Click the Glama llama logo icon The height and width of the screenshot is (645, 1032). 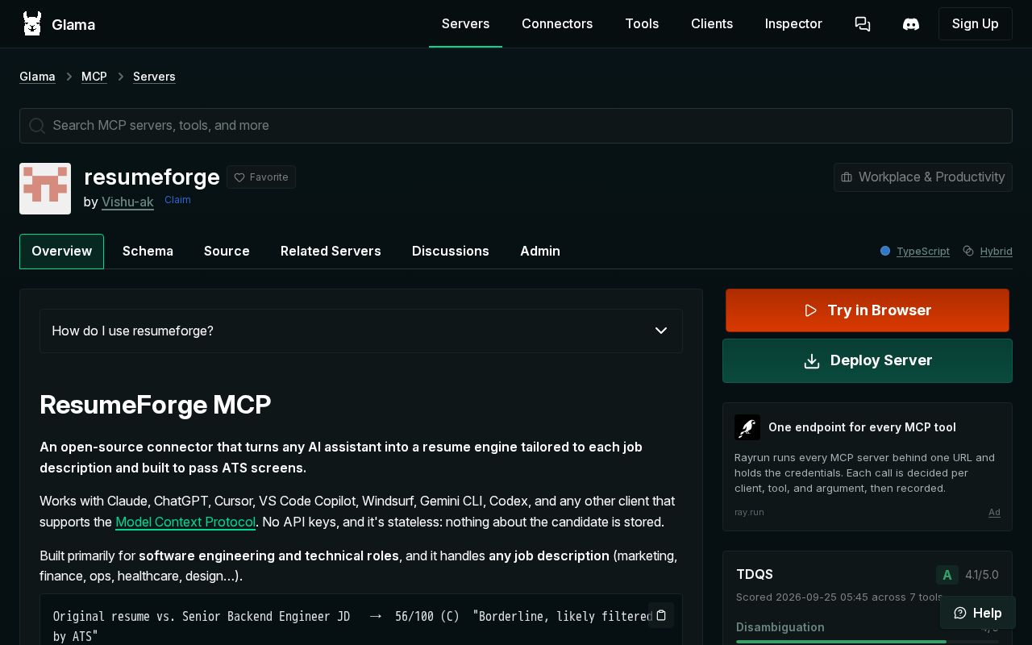[x=32, y=24]
